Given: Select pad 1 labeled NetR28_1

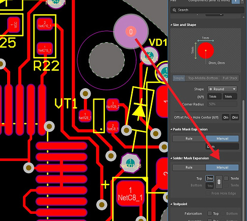Looking at the screenshot, I should tap(85, 116).
